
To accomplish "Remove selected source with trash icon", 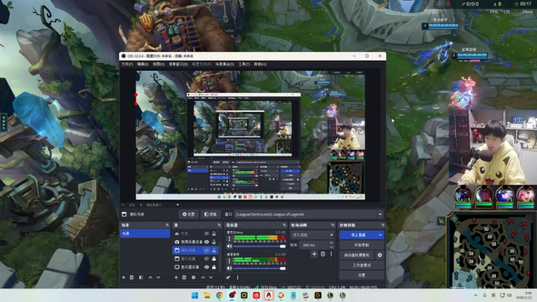I will click(x=184, y=277).
